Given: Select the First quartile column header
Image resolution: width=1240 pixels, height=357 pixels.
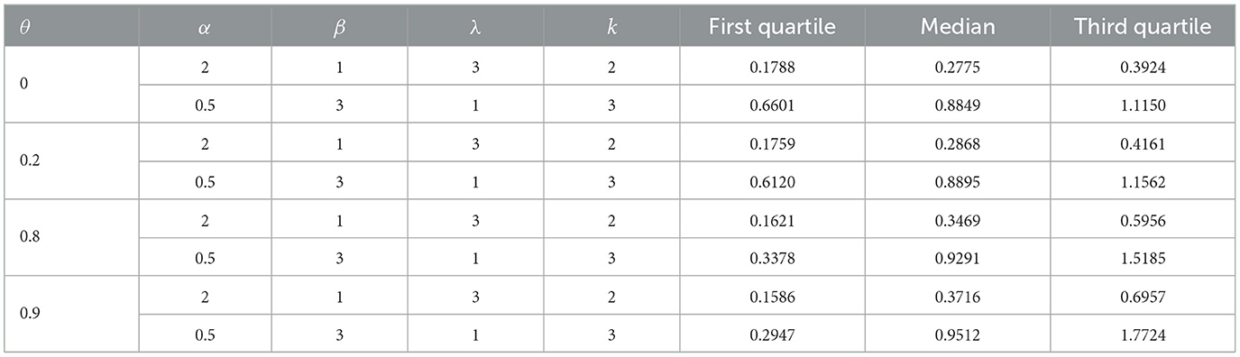Looking at the screenshot, I should [x=771, y=28].
